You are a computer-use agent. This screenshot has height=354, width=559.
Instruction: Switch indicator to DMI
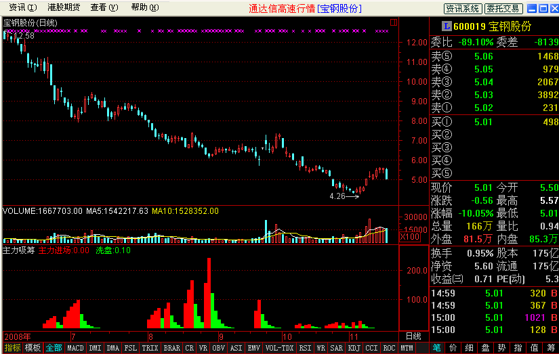click(x=95, y=348)
